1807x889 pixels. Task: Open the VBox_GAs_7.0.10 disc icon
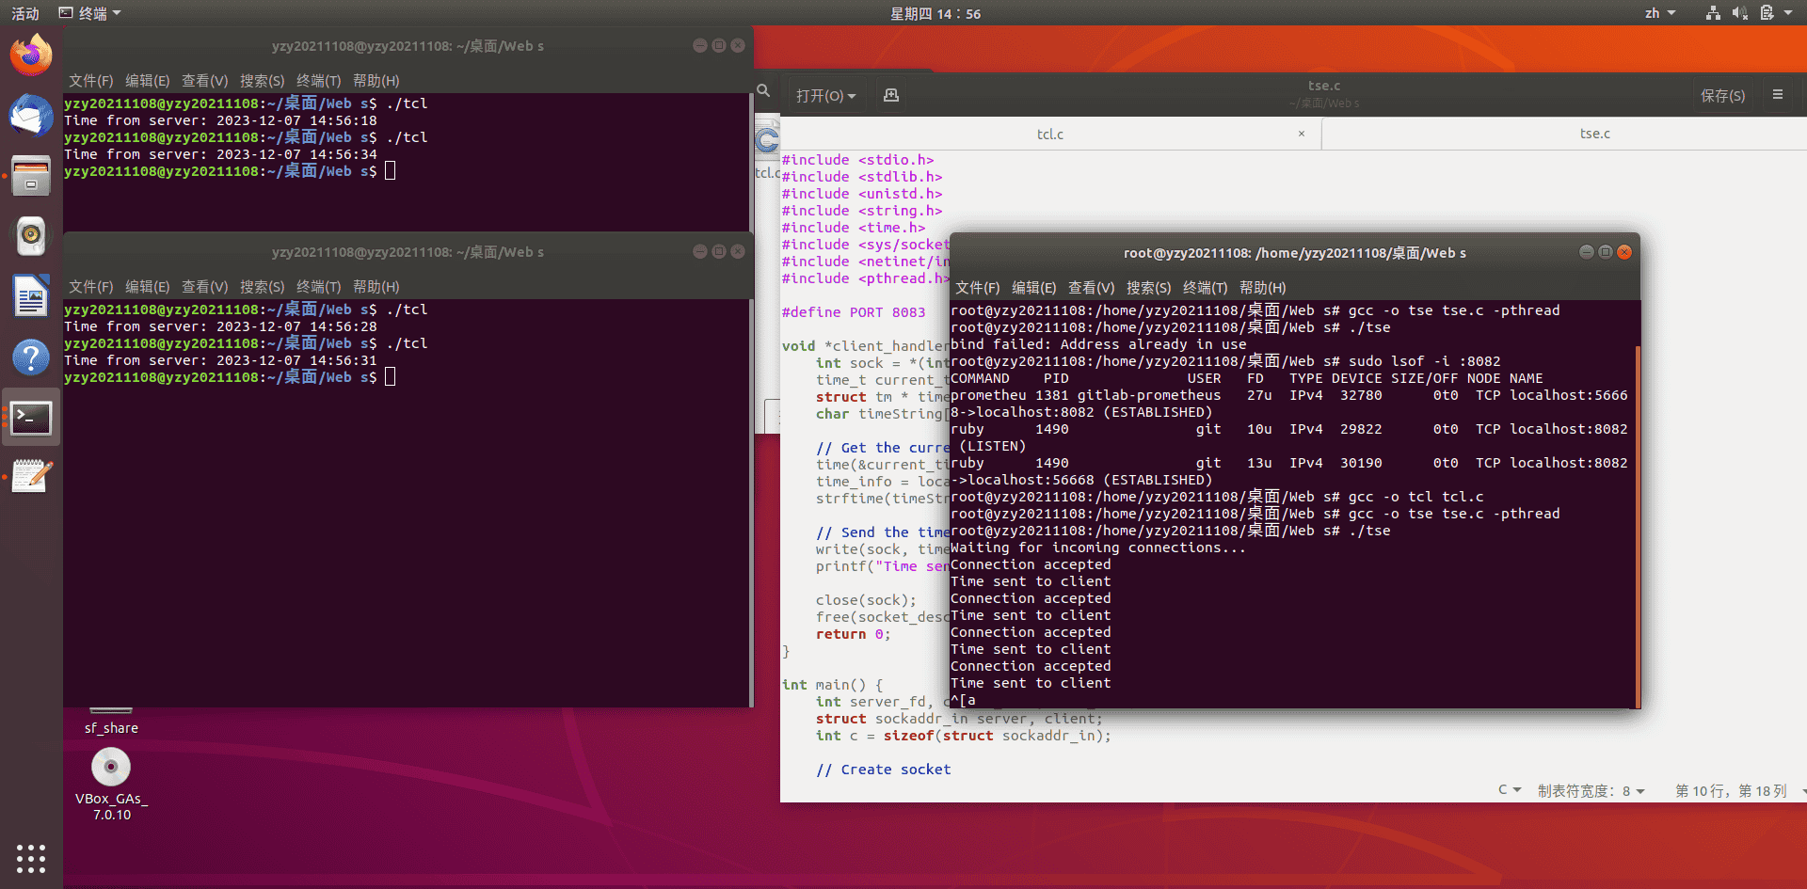pos(111,768)
